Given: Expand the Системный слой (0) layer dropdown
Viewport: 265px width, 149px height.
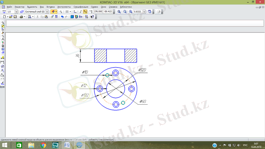Looking at the screenshot, I should point(47,12).
